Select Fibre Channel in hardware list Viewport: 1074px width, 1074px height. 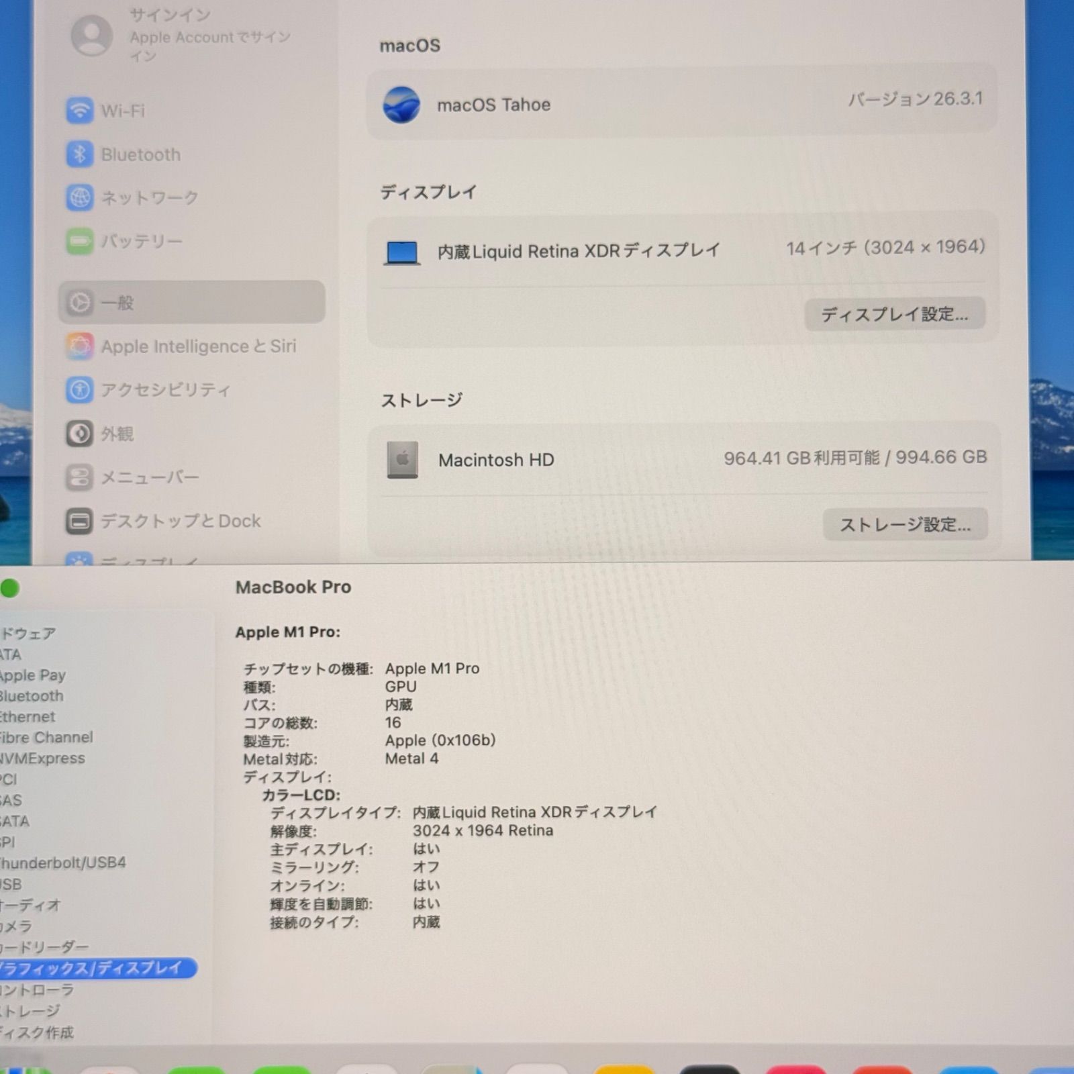pos(46,738)
